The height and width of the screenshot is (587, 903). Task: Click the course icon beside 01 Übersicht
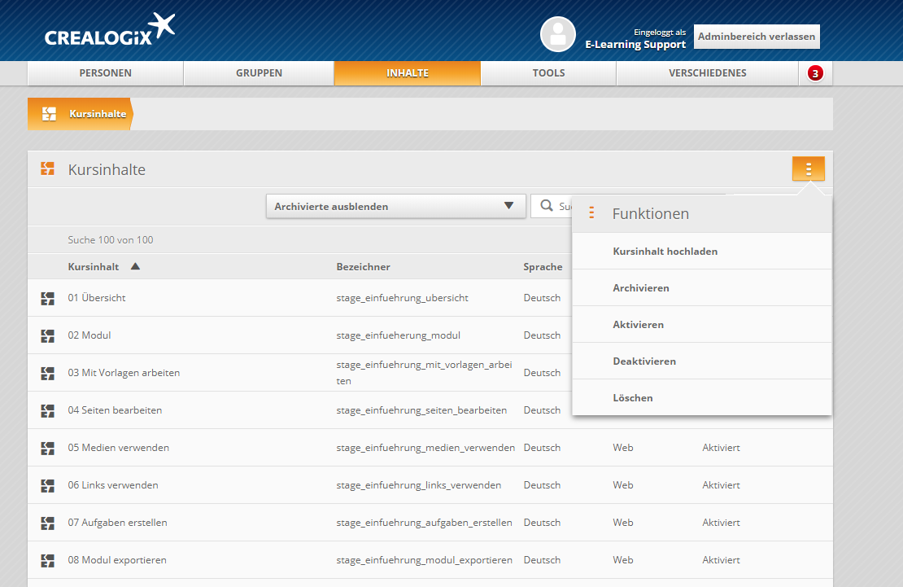coord(48,298)
